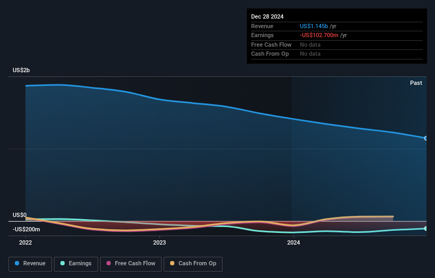Toggle the Revenue legend button
435x278 pixels.
point(30,264)
